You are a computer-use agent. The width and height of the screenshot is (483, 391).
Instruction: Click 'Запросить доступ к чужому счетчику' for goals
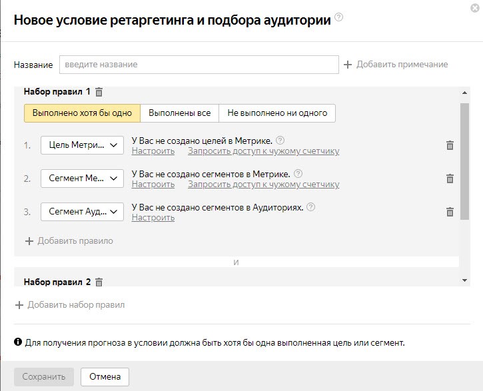pos(263,151)
